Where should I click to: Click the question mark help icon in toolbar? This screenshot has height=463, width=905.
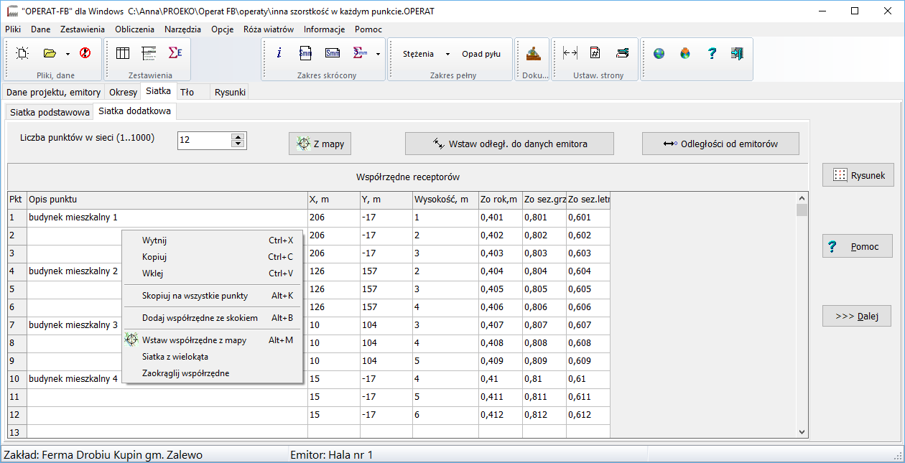(x=711, y=53)
